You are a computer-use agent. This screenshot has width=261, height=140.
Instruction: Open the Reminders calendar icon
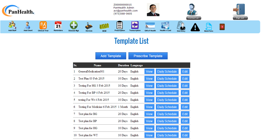click(58, 26)
